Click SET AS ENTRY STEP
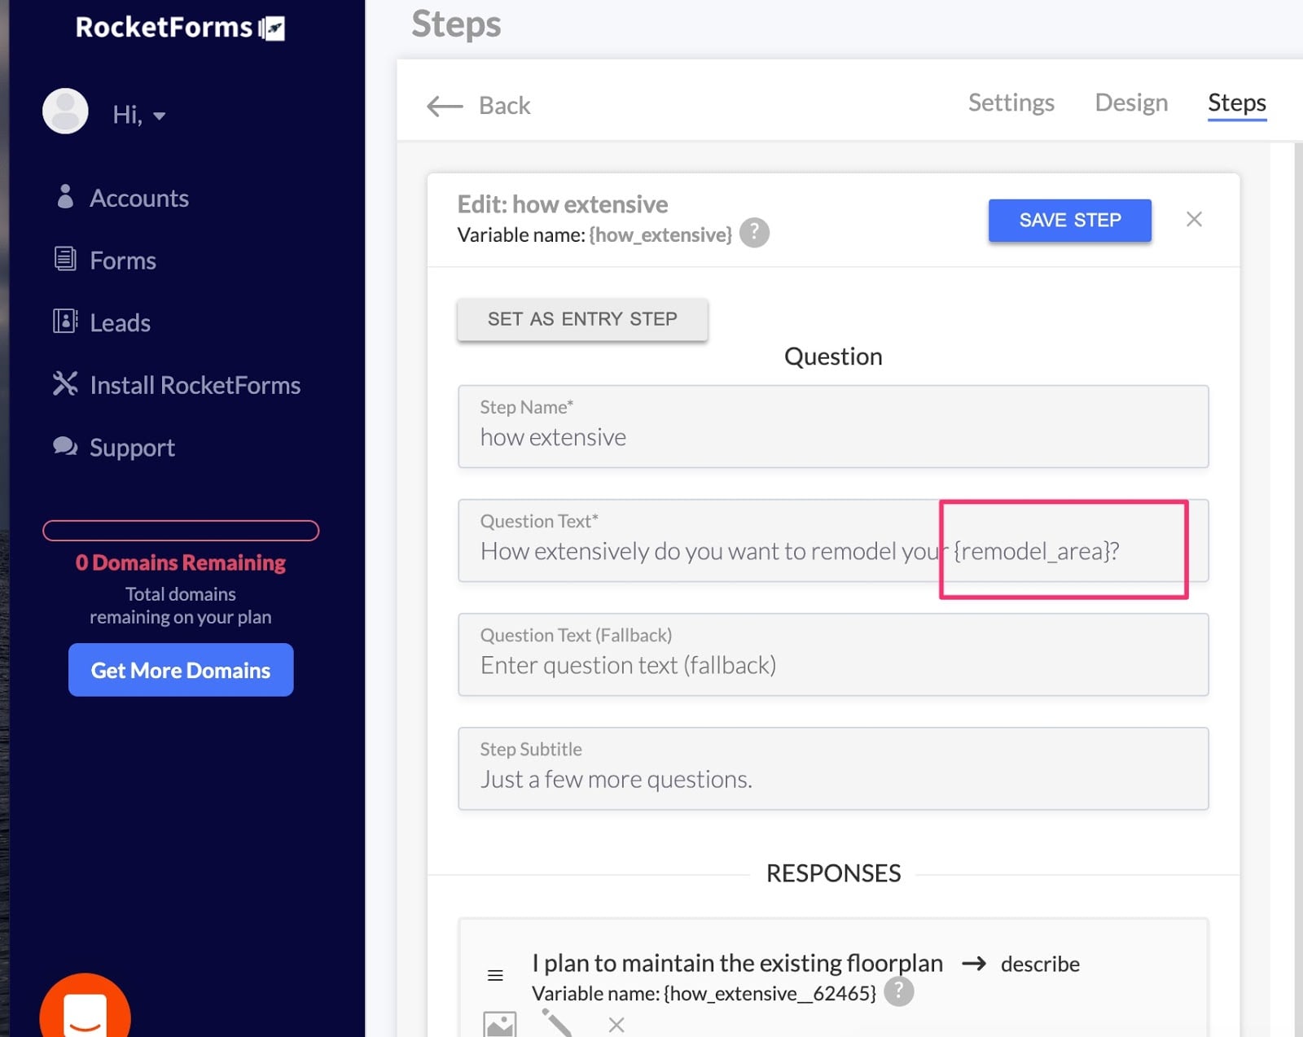Image resolution: width=1303 pixels, height=1037 pixels. pyautogui.click(x=581, y=318)
